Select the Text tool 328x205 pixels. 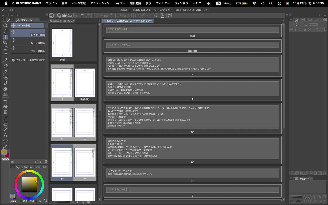(5, 135)
